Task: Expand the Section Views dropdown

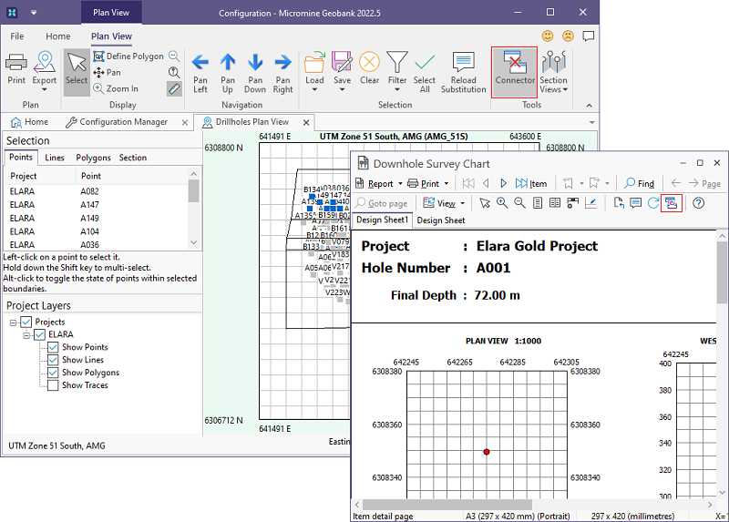Action: coord(565,89)
